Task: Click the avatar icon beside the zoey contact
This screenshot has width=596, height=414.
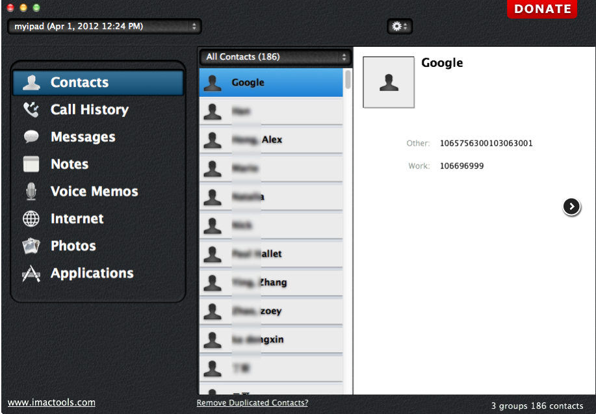Action: pyautogui.click(x=213, y=311)
